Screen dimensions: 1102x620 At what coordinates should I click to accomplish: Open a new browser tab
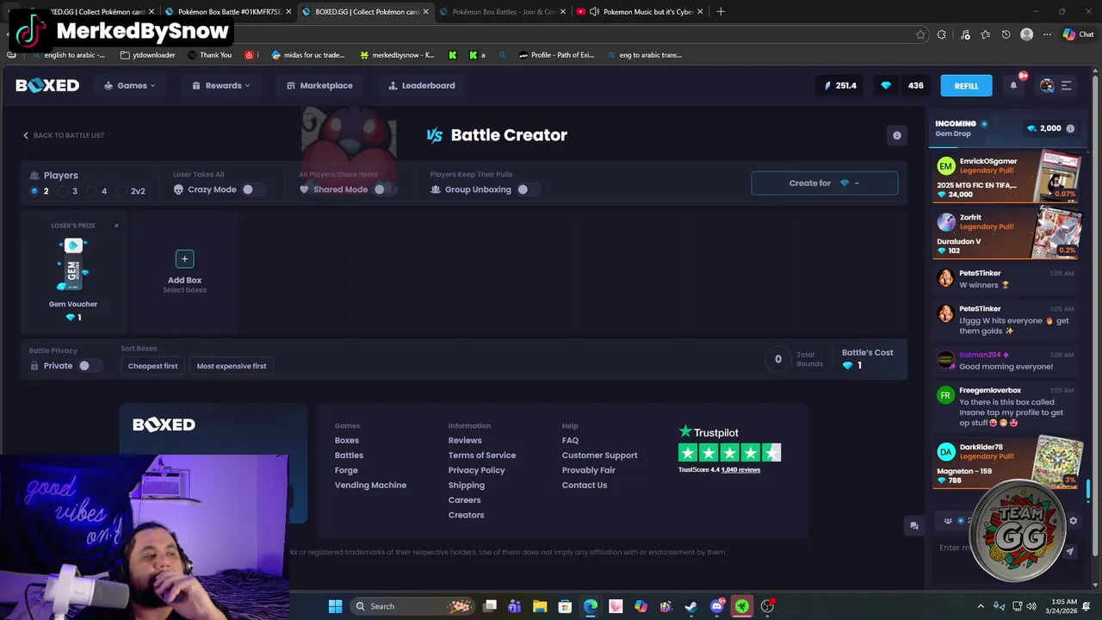tap(721, 11)
